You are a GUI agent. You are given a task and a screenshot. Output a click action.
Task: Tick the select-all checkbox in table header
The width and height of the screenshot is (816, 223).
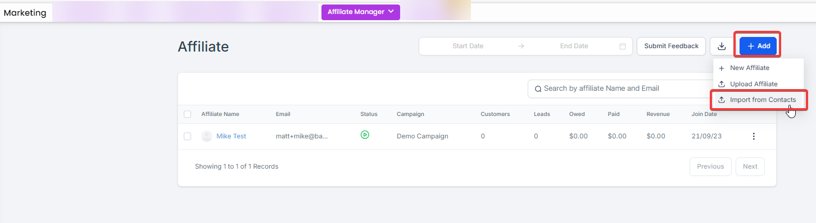tap(188, 114)
